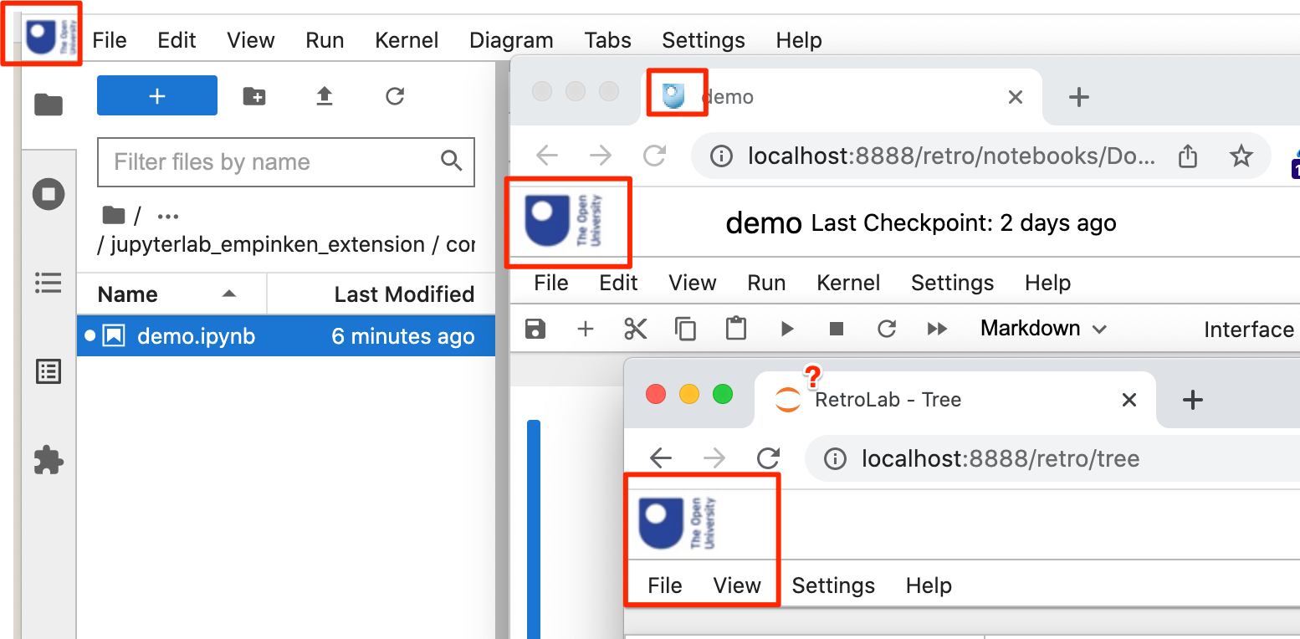Restart the kernel circular arrow icon
This screenshot has width=1300, height=639.
click(887, 329)
